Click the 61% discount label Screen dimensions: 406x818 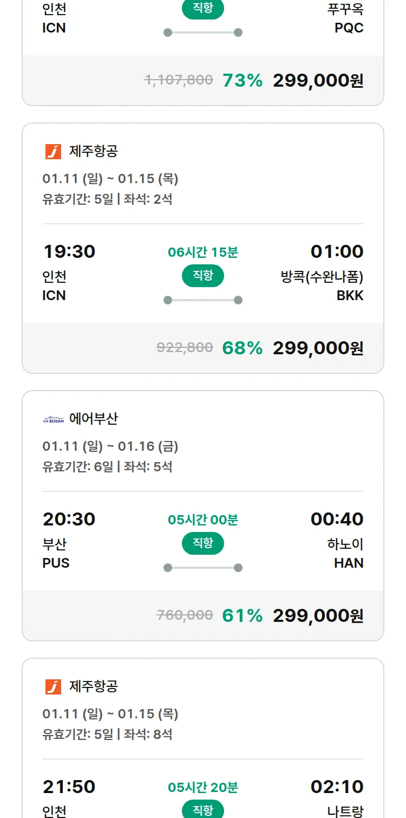coord(242,615)
